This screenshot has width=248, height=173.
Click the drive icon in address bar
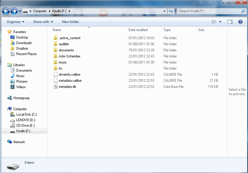tap(25, 11)
